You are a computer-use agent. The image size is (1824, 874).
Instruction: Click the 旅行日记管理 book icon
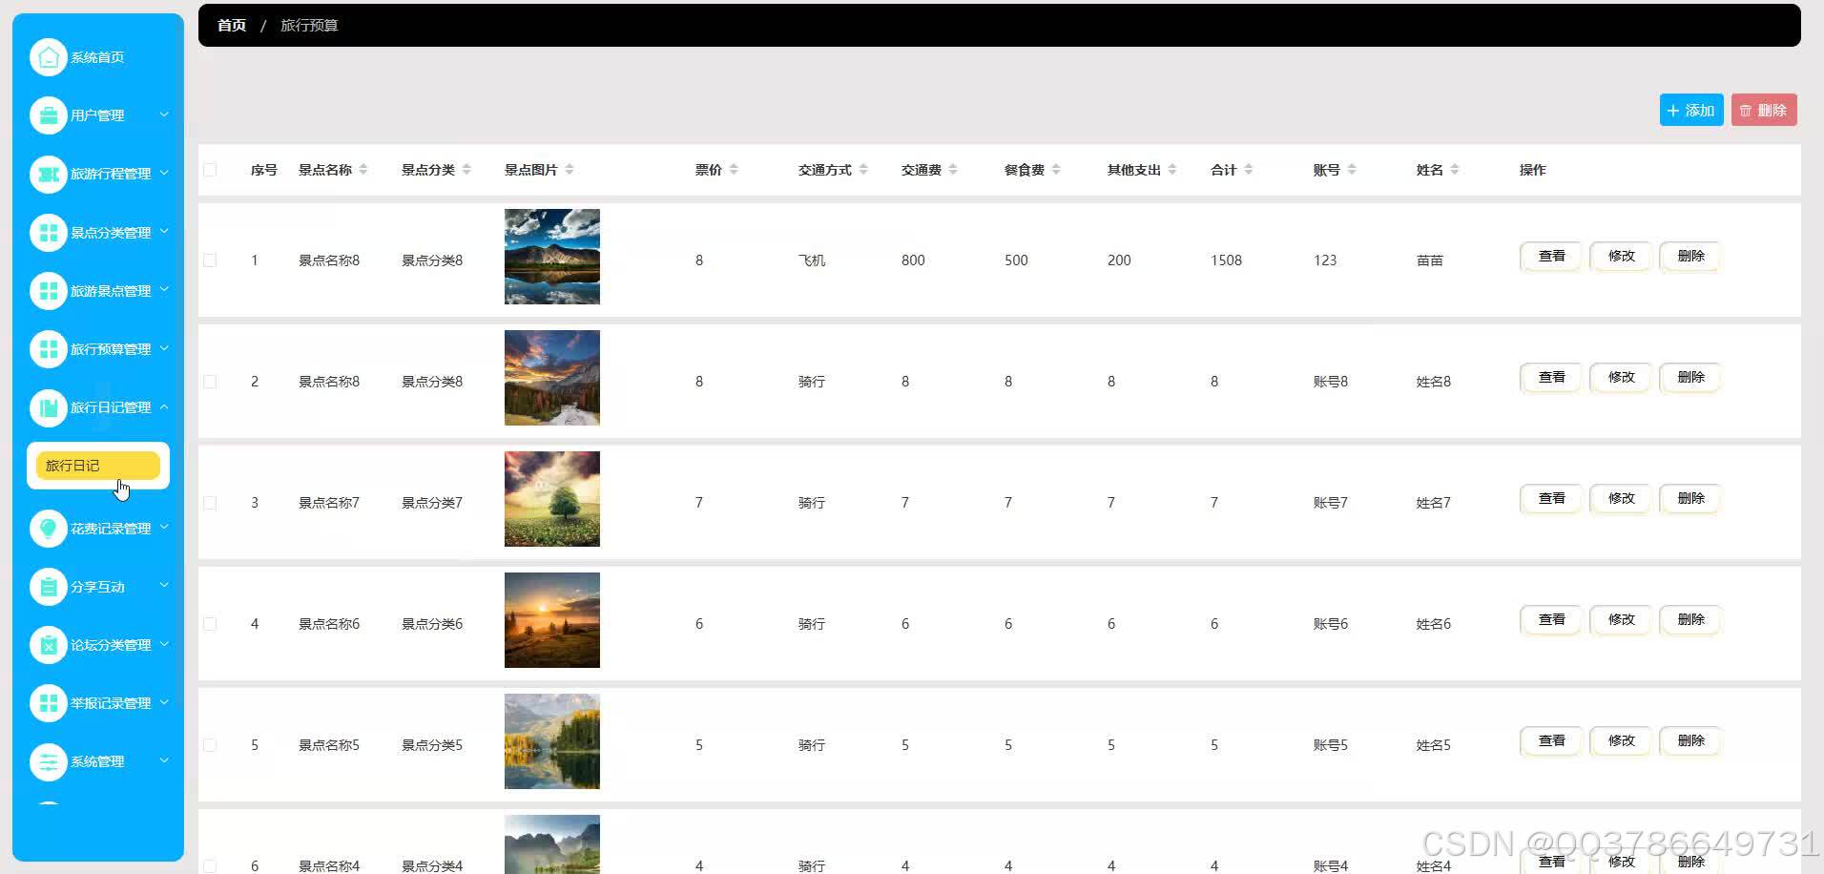pyautogui.click(x=48, y=407)
